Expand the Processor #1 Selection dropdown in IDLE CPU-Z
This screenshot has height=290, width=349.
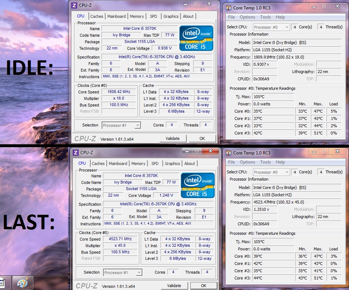tap(138, 125)
